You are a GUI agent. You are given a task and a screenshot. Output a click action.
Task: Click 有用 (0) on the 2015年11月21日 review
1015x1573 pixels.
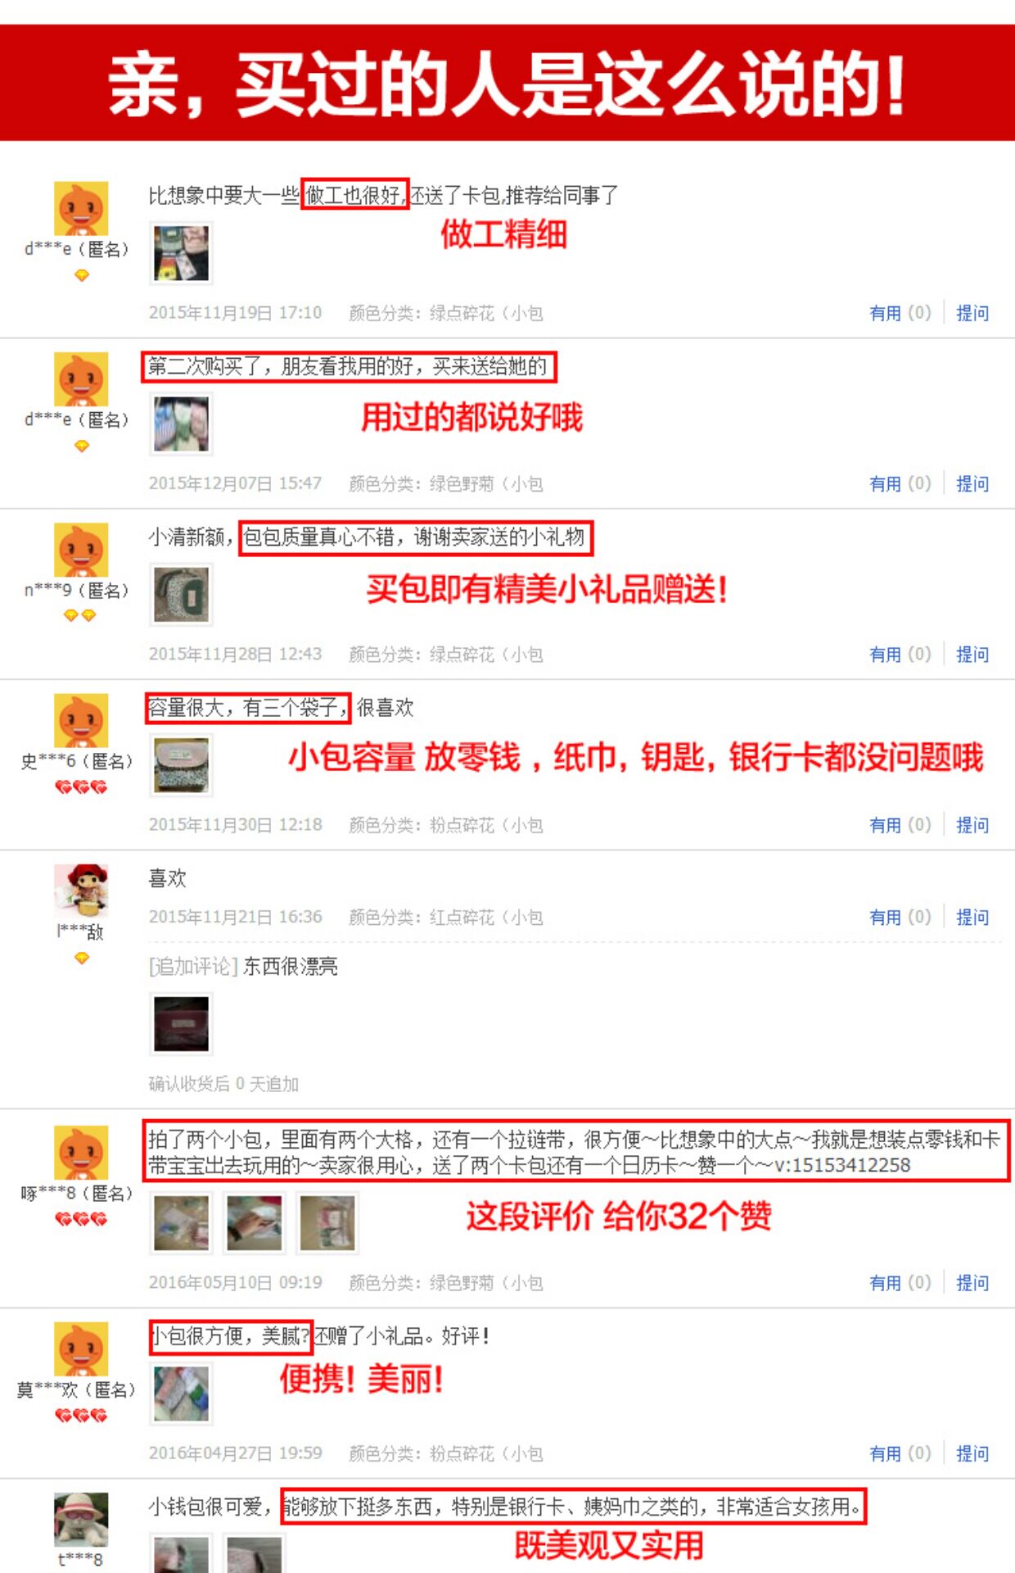900,917
